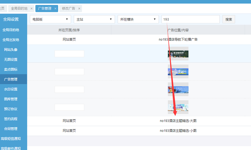Click the fourth ad banner thumbnail
Screen dimensions: 251x150
tap(178, 107)
